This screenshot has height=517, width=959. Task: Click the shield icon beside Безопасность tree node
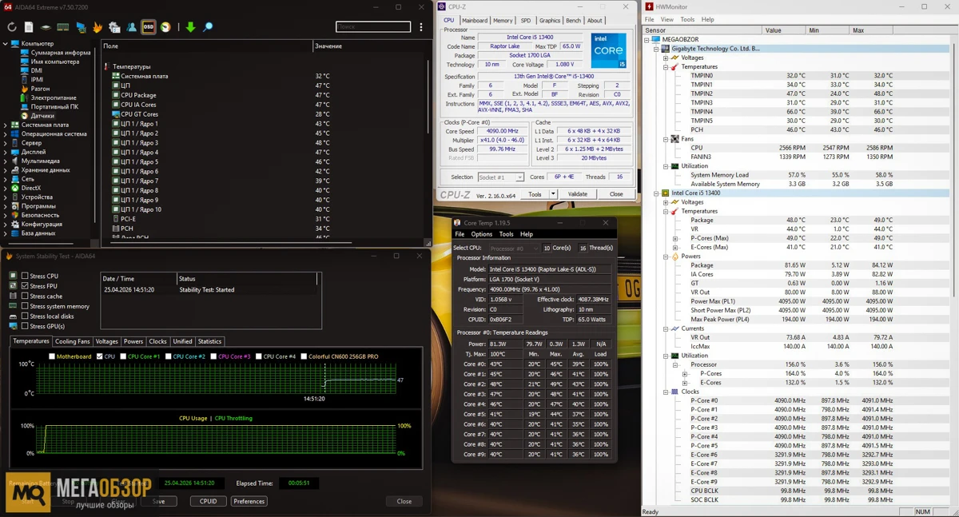pyautogui.click(x=15, y=215)
